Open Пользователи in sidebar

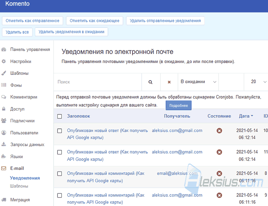pyautogui.click(x=24, y=133)
